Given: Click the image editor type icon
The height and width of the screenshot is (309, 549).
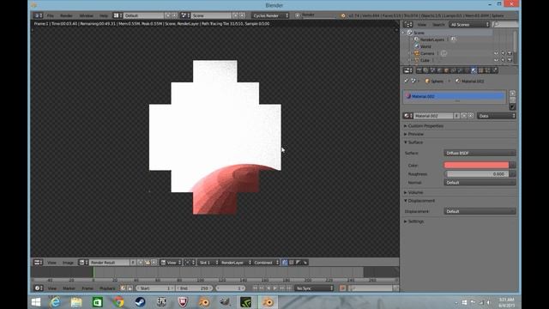Looking at the screenshot, I should click(x=38, y=263).
